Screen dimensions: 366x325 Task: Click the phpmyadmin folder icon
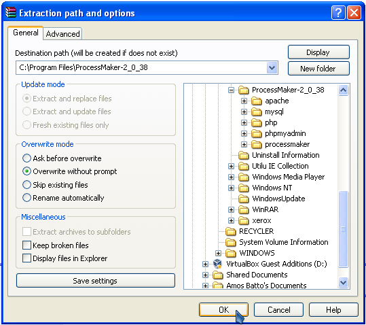[x=256, y=133]
